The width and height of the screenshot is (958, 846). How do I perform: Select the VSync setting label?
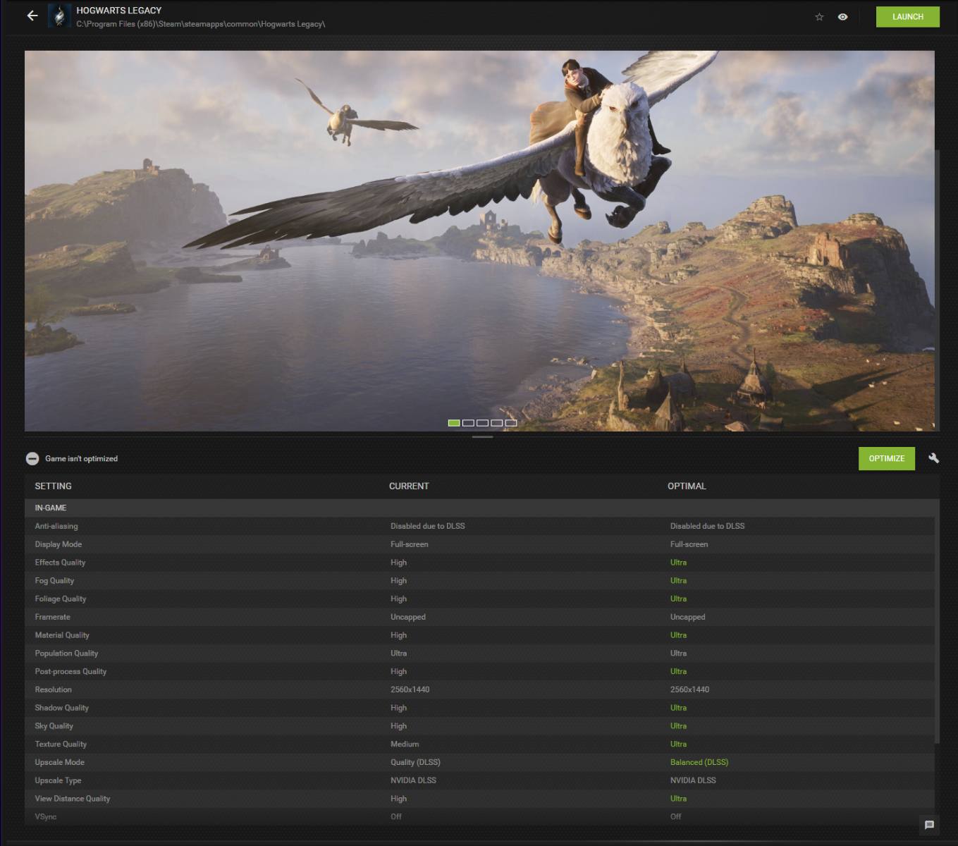click(x=46, y=816)
